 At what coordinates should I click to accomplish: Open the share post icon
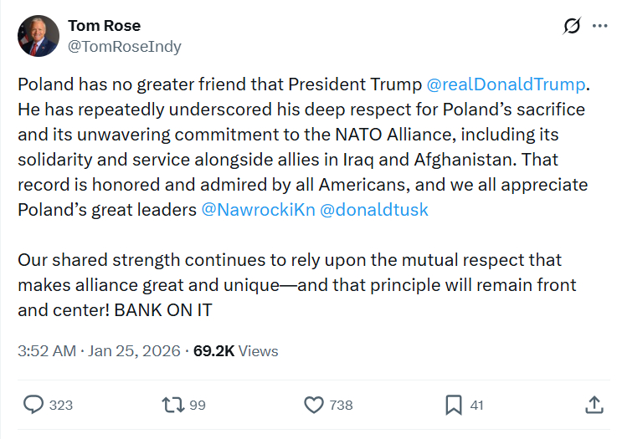pyautogui.click(x=594, y=405)
